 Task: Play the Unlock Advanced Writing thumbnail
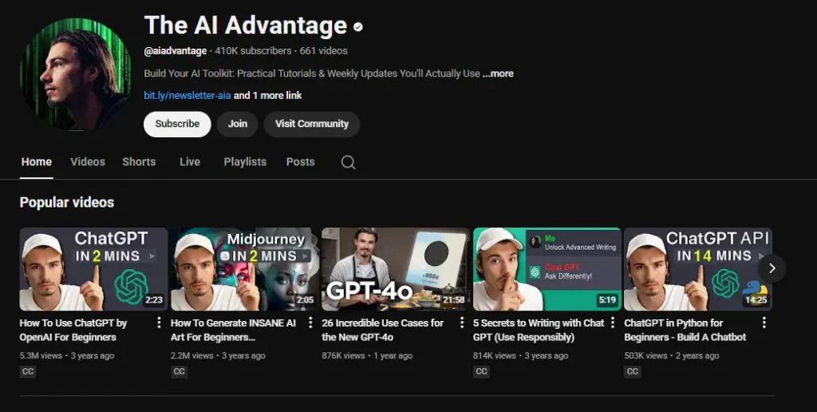[x=547, y=269]
